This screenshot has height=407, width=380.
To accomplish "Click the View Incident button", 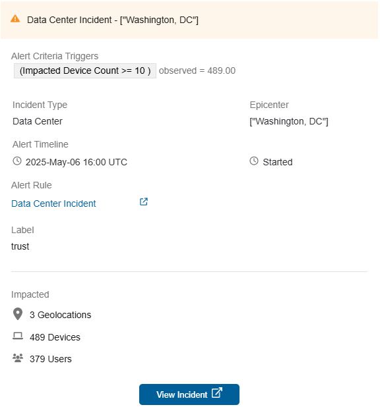I will click(x=189, y=394).
